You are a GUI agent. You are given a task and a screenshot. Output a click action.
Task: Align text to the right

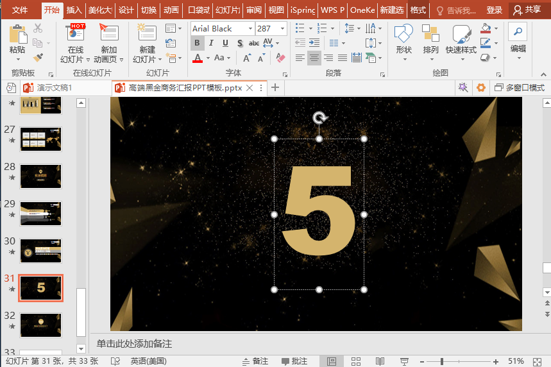click(328, 58)
